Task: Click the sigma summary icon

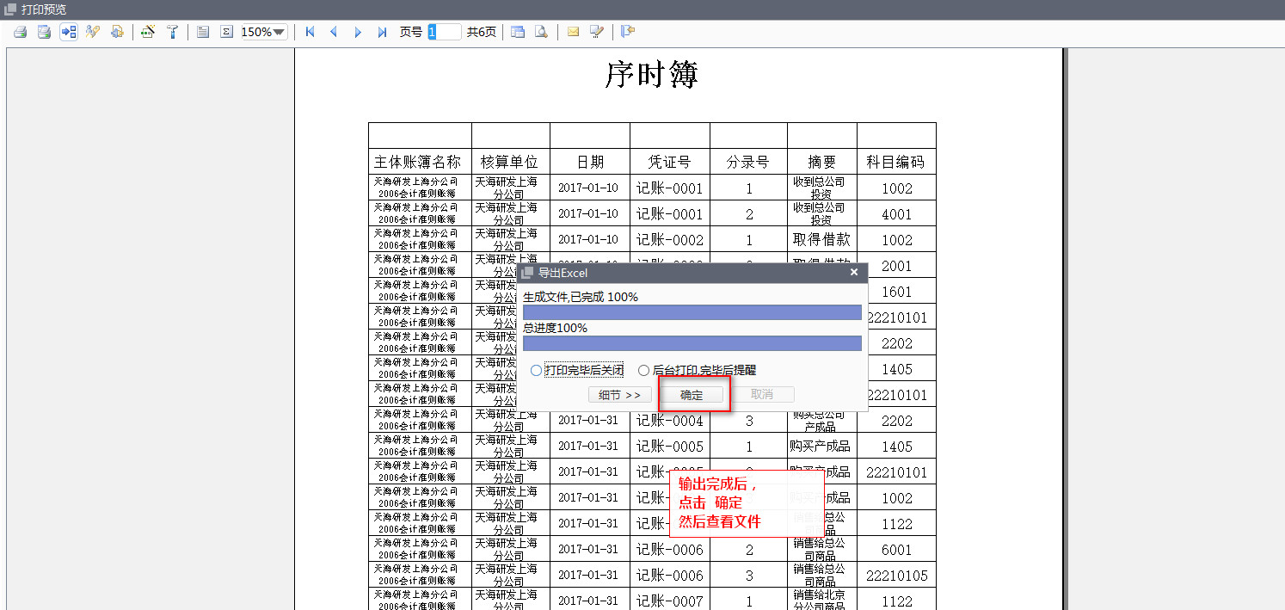Action: (x=227, y=32)
